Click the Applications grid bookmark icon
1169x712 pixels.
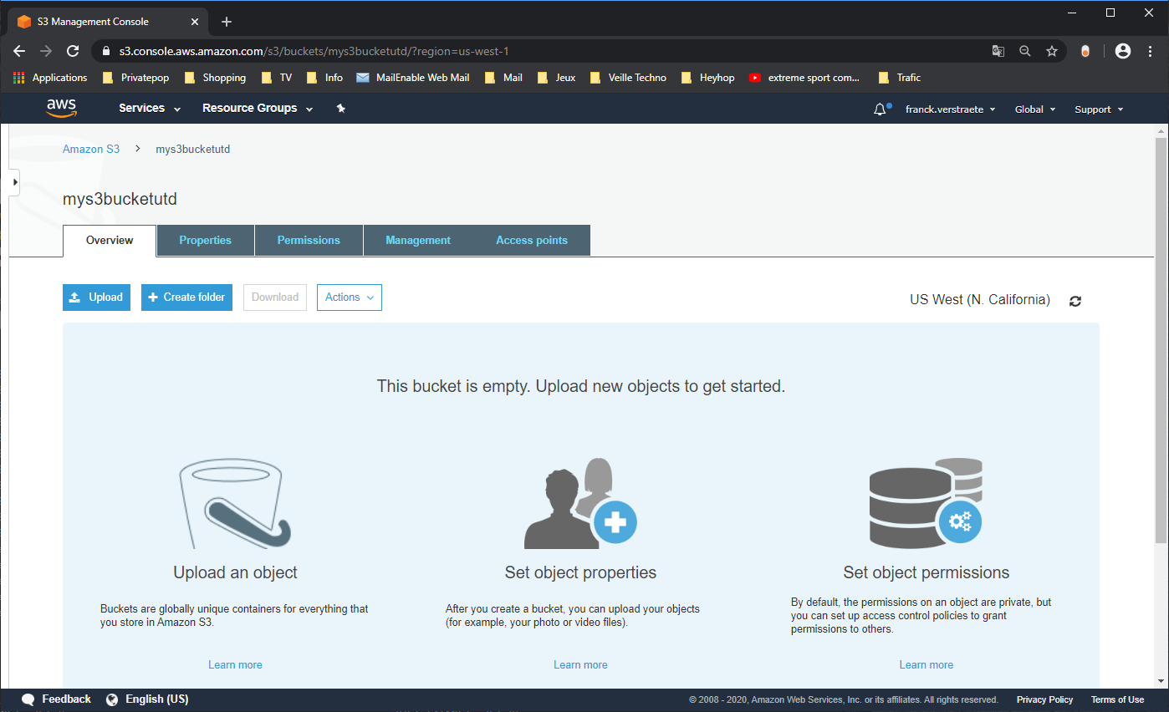click(19, 78)
